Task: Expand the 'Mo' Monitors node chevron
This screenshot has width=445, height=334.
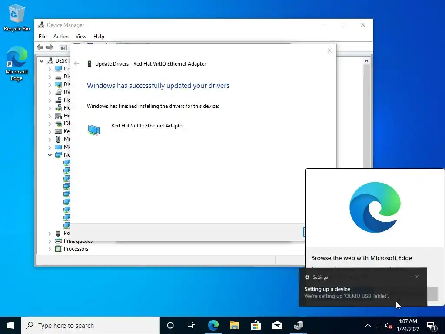Action: [50, 147]
